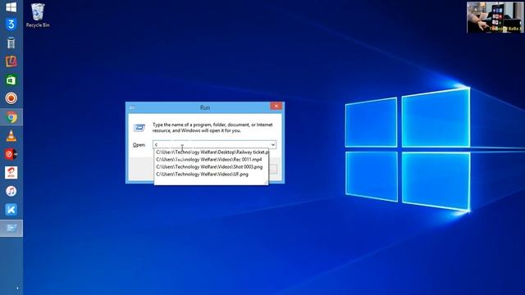525x295 pixels.
Task: Launch the orange and purple cards app in taskbar
Action: point(11,61)
